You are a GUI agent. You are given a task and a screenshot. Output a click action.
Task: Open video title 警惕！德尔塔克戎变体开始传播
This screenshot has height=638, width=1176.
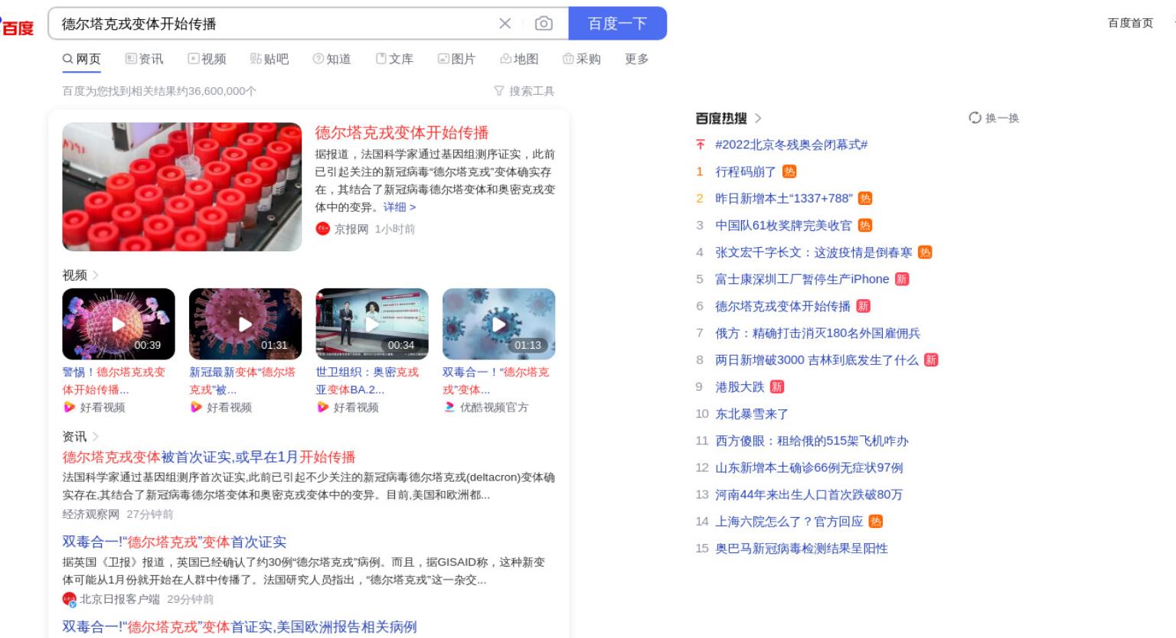pyautogui.click(x=113, y=380)
